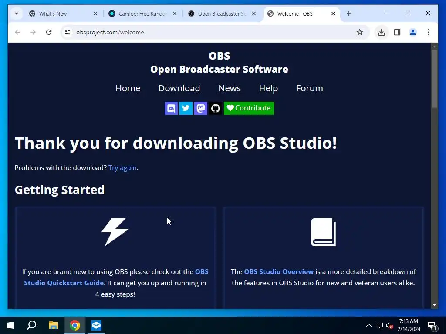Close the Camloo tab
This screenshot has height=334, width=446.
175,13
